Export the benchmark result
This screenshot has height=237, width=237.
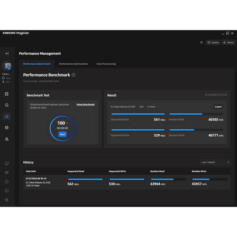[218, 107]
